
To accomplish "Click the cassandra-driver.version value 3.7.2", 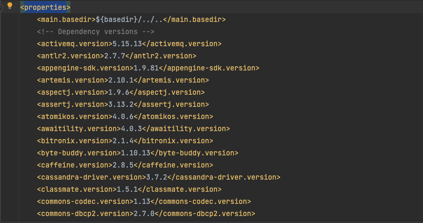I will [x=156, y=177].
